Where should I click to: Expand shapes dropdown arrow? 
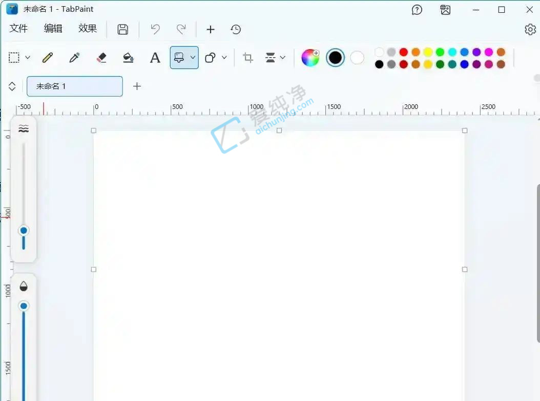(224, 57)
